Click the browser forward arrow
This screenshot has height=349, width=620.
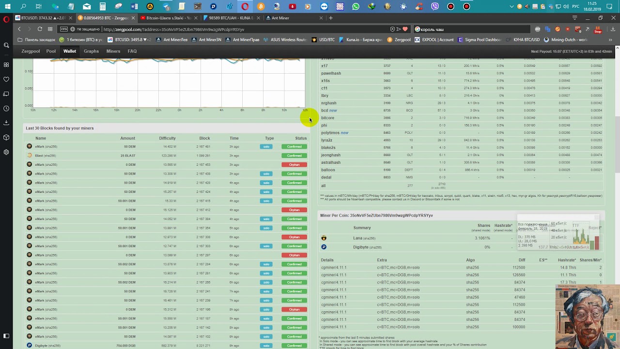click(x=30, y=29)
